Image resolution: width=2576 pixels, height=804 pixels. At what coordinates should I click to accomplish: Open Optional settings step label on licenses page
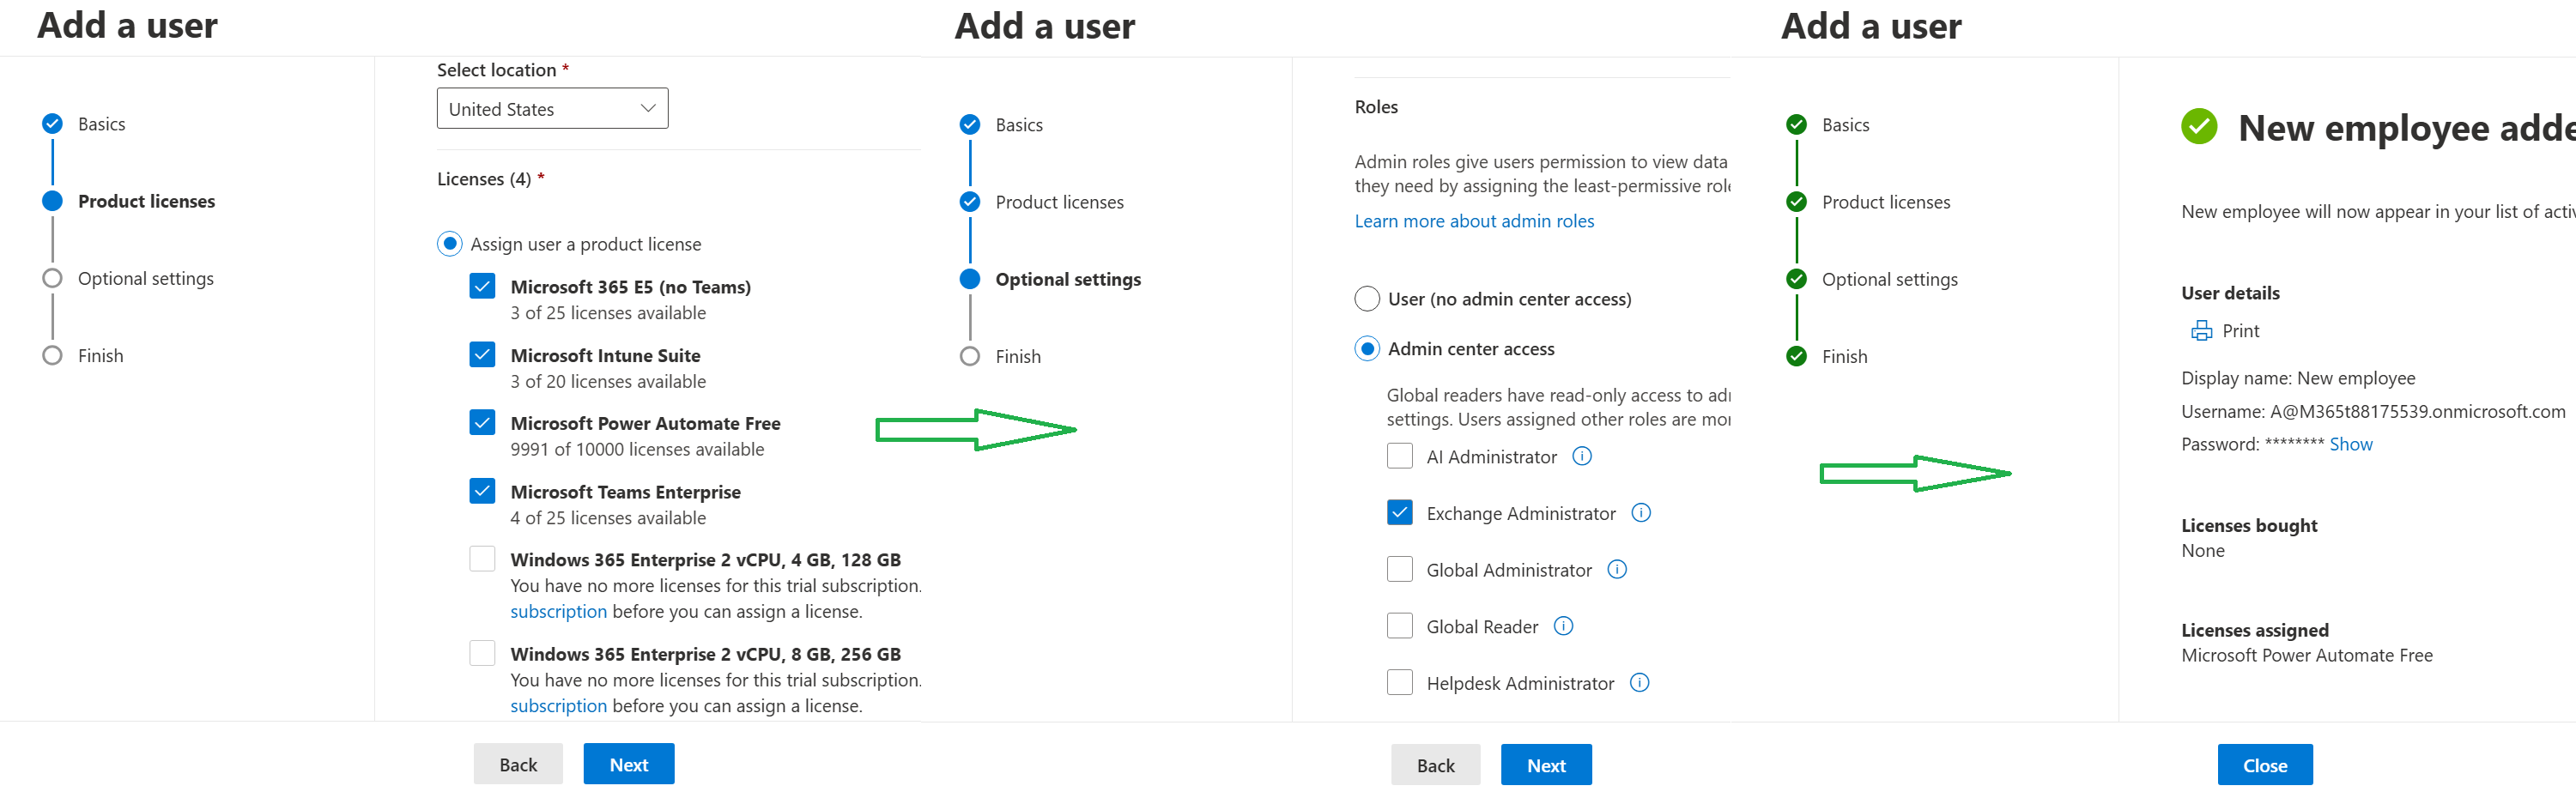(146, 278)
